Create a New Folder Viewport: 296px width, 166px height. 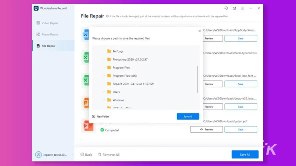(101, 116)
